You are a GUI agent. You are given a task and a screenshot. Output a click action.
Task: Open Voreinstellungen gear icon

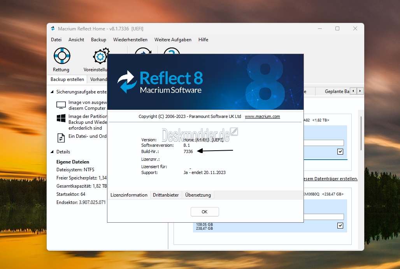pyautogui.click(x=100, y=56)
